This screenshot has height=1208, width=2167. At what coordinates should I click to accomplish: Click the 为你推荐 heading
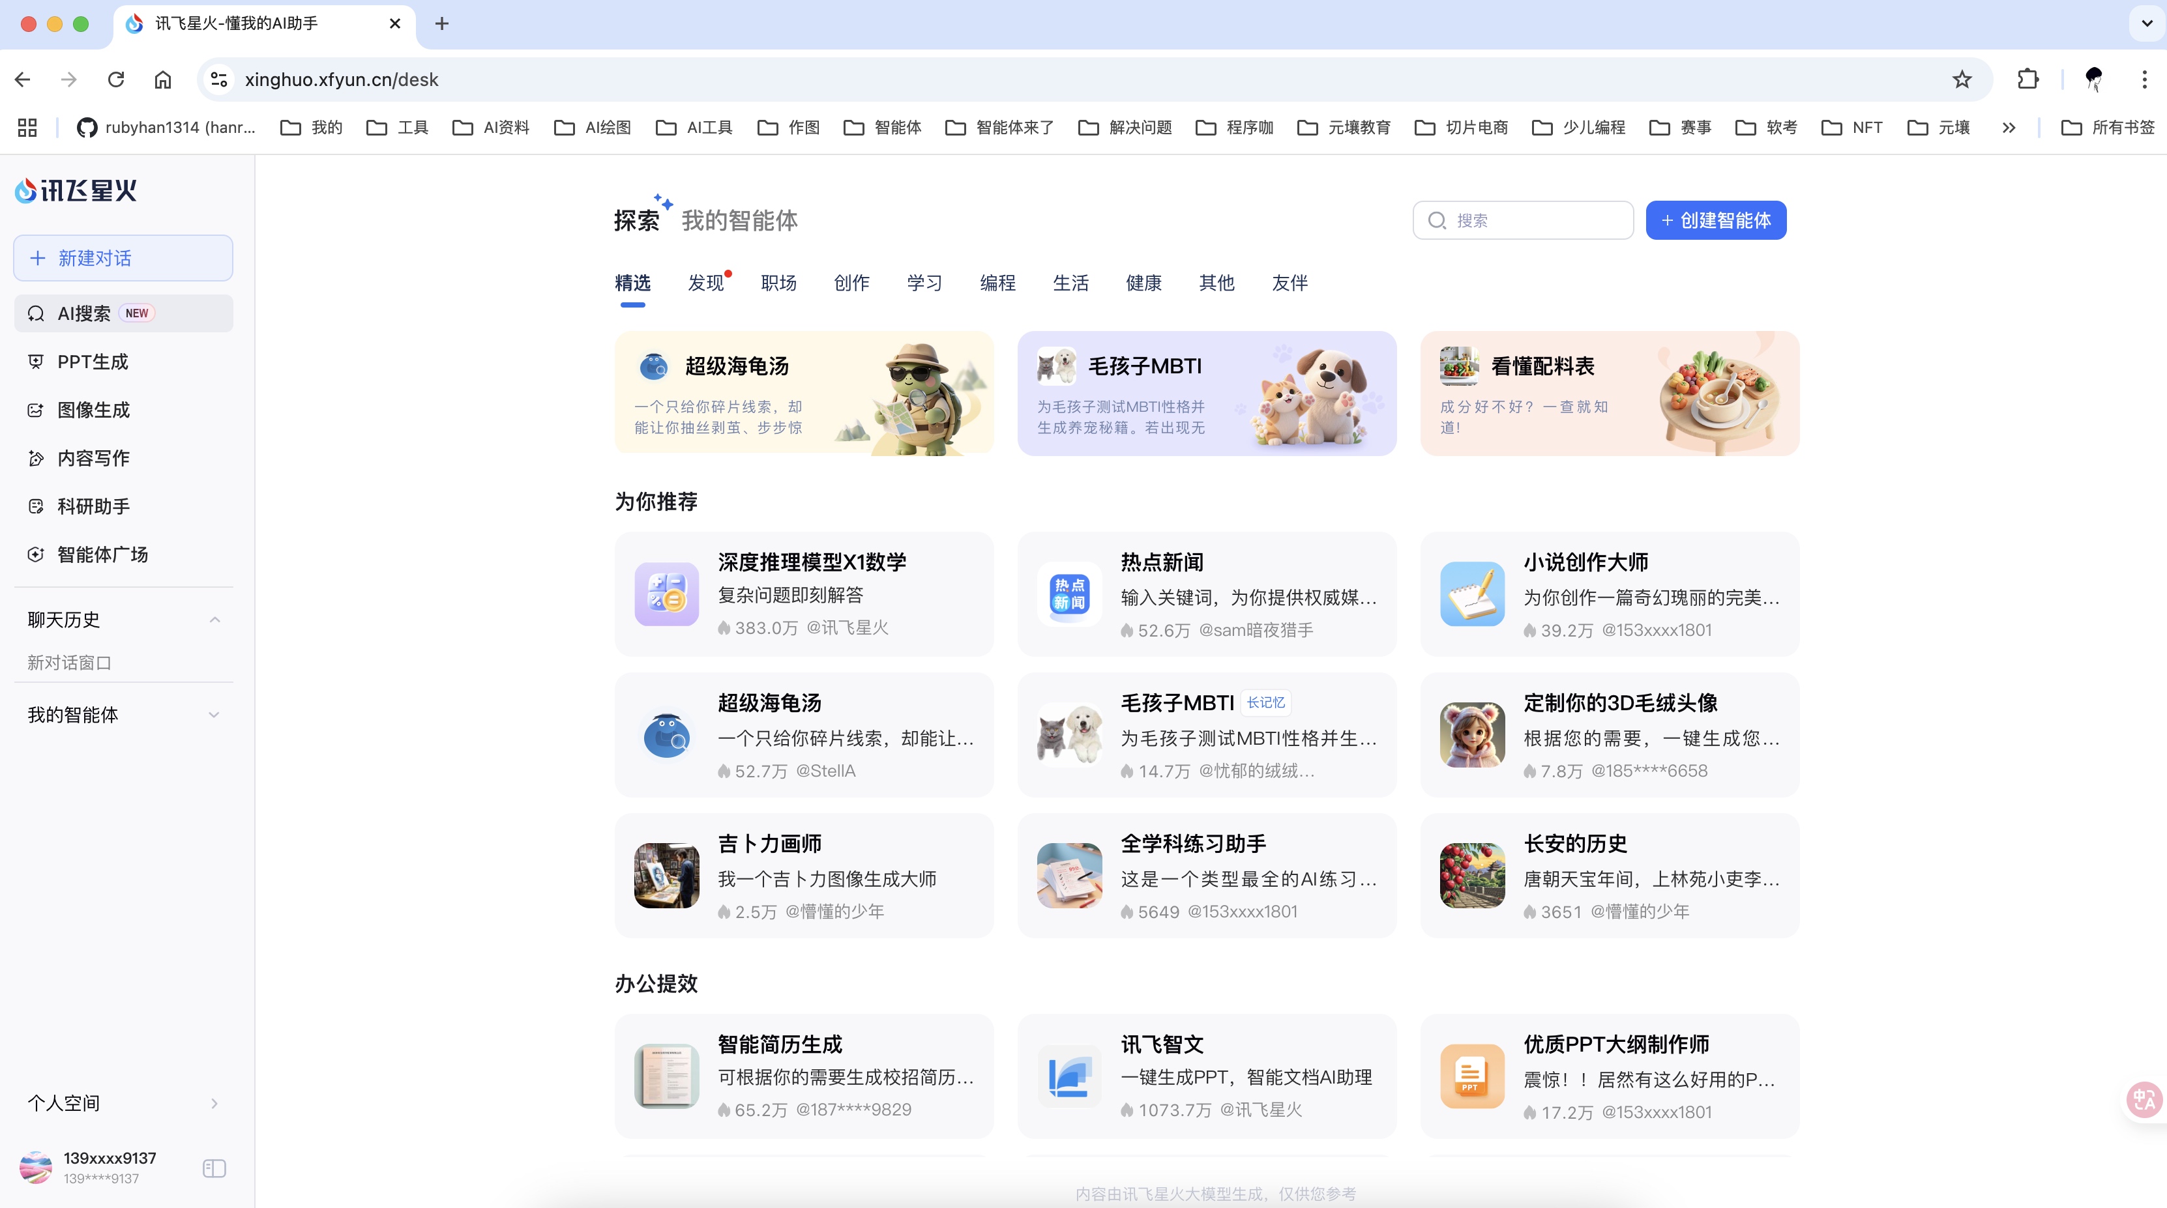(656, 502)
